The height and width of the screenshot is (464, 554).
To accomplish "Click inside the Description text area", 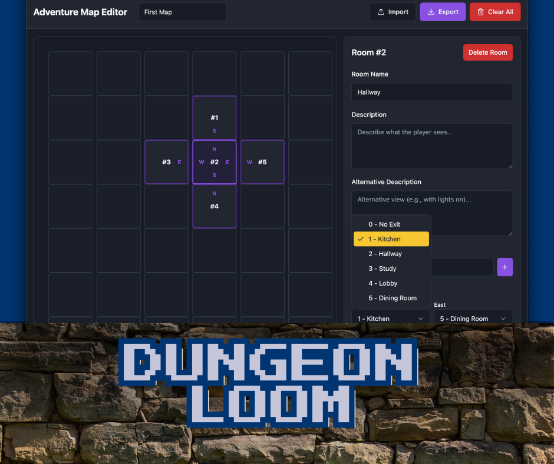I will pos(431,145).
